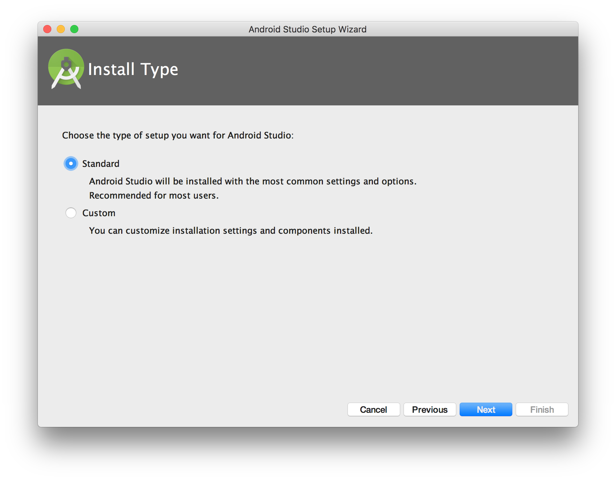The image size is (616, 481).
Task: Click the 'Install Type' heading
Action: 133,69
